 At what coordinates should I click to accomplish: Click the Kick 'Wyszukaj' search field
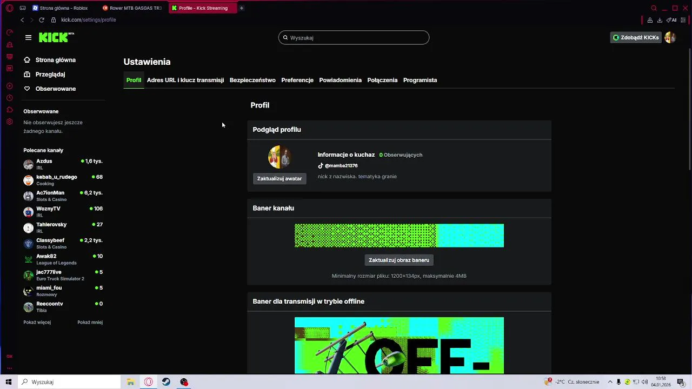tap(354, 38)
